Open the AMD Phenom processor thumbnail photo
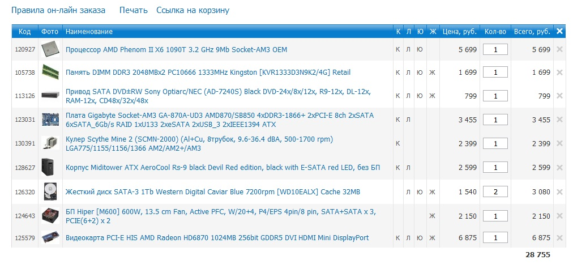Screen dimensions: 573x264 (50, 50)
